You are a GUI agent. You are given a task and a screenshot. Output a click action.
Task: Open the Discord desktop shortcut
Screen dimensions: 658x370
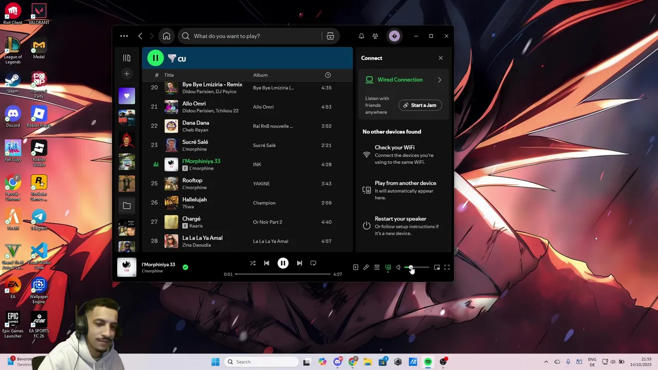coord(13,117)
